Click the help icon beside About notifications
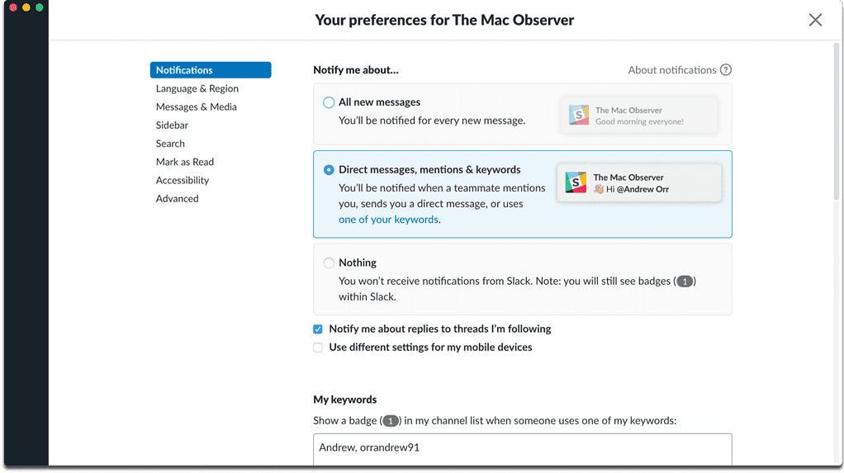 click(x=725, y=70)
